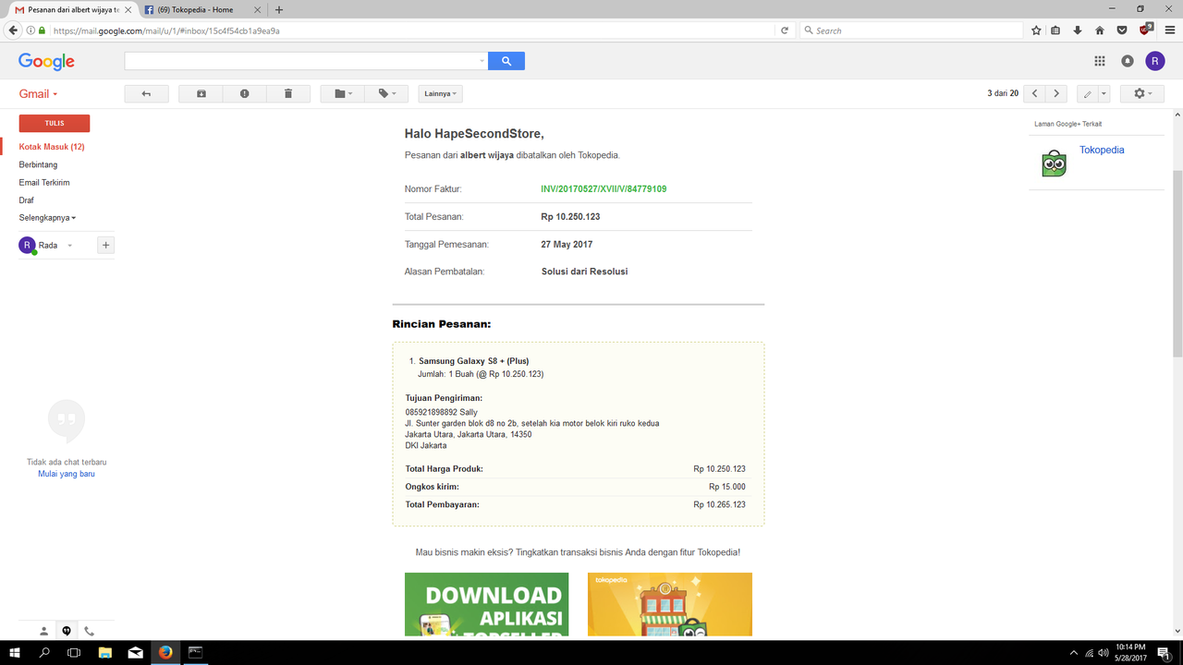
Task: Open the account avatar R at top right
Action: coord(1155,61)
